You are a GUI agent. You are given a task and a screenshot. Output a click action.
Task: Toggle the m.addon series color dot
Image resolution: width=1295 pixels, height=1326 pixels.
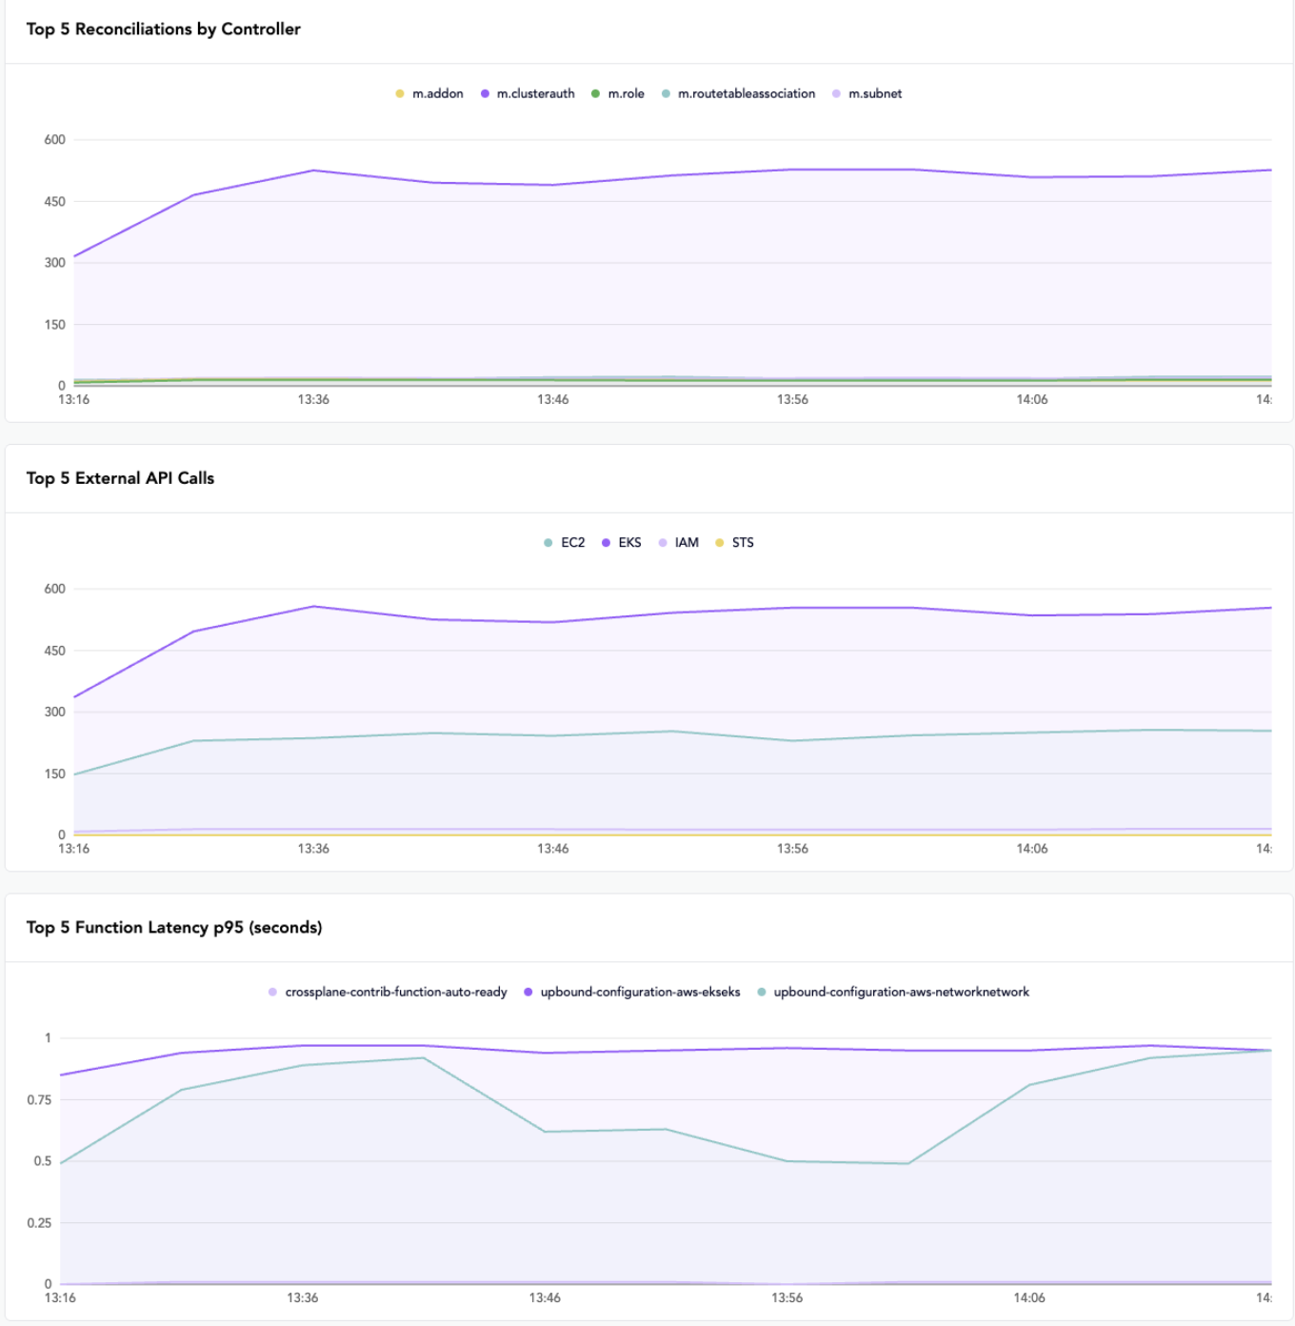[398, 93]
